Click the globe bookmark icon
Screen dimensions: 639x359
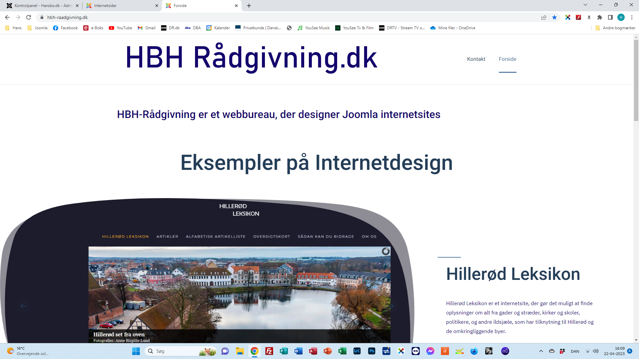pos(289,28)
